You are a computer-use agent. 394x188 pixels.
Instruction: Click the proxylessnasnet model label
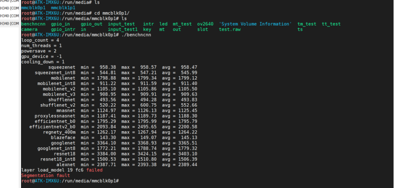click(x=55, y=116)
